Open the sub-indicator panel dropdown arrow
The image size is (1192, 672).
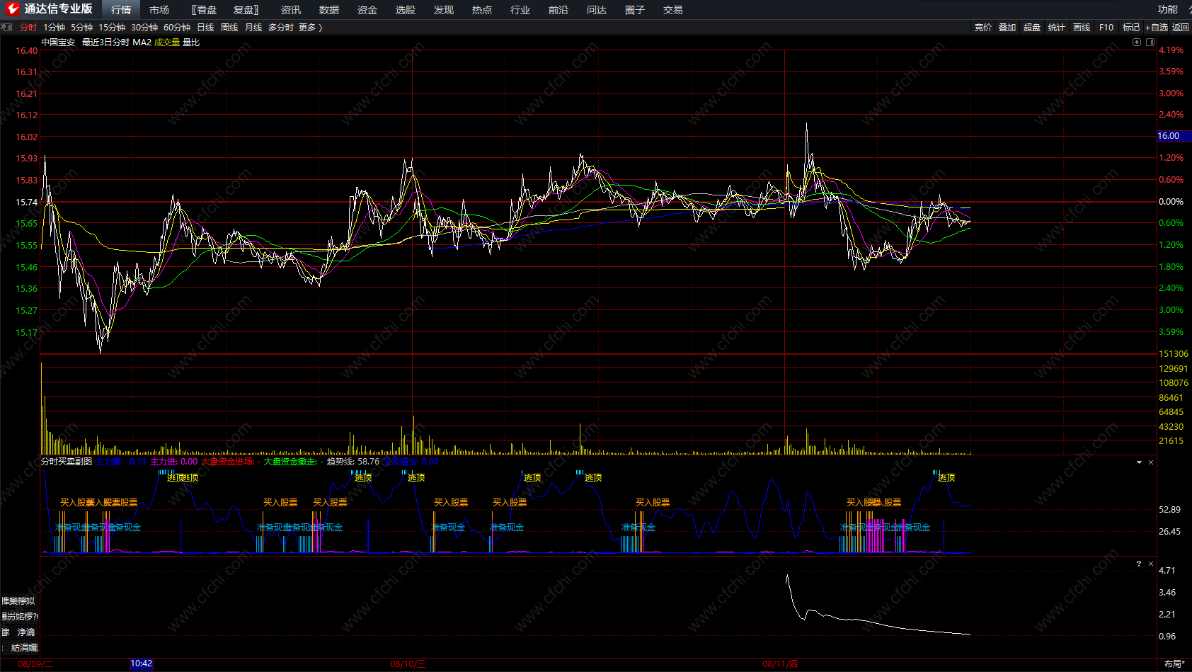click(1139, 462)
